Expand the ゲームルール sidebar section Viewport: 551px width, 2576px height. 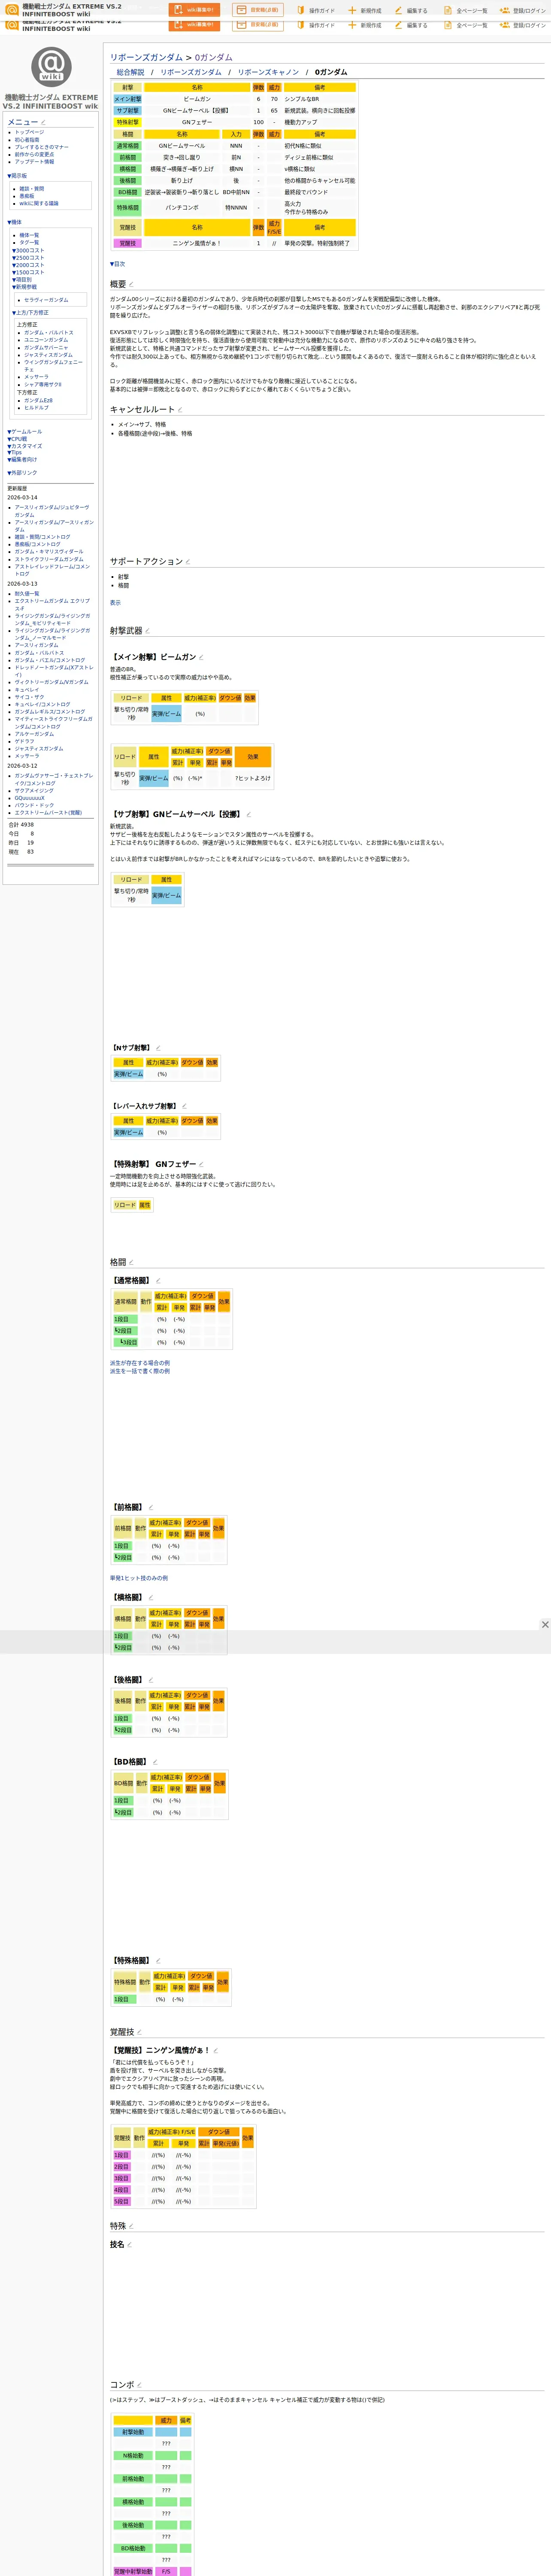tap(25, 432)
